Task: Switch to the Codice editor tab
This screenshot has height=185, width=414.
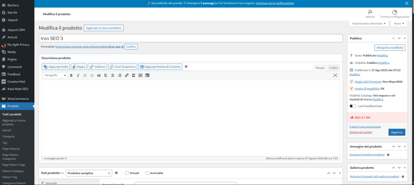Action: (333, 68)
